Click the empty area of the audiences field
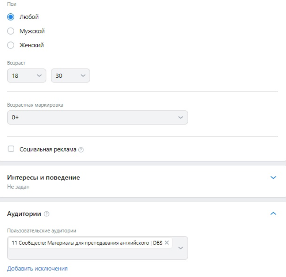 (x=91, y=254)
